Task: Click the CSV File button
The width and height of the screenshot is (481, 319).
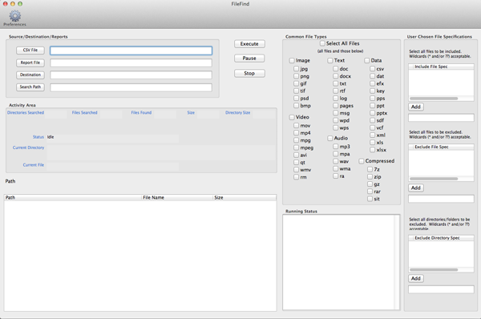Action: [x=30, y=50]
